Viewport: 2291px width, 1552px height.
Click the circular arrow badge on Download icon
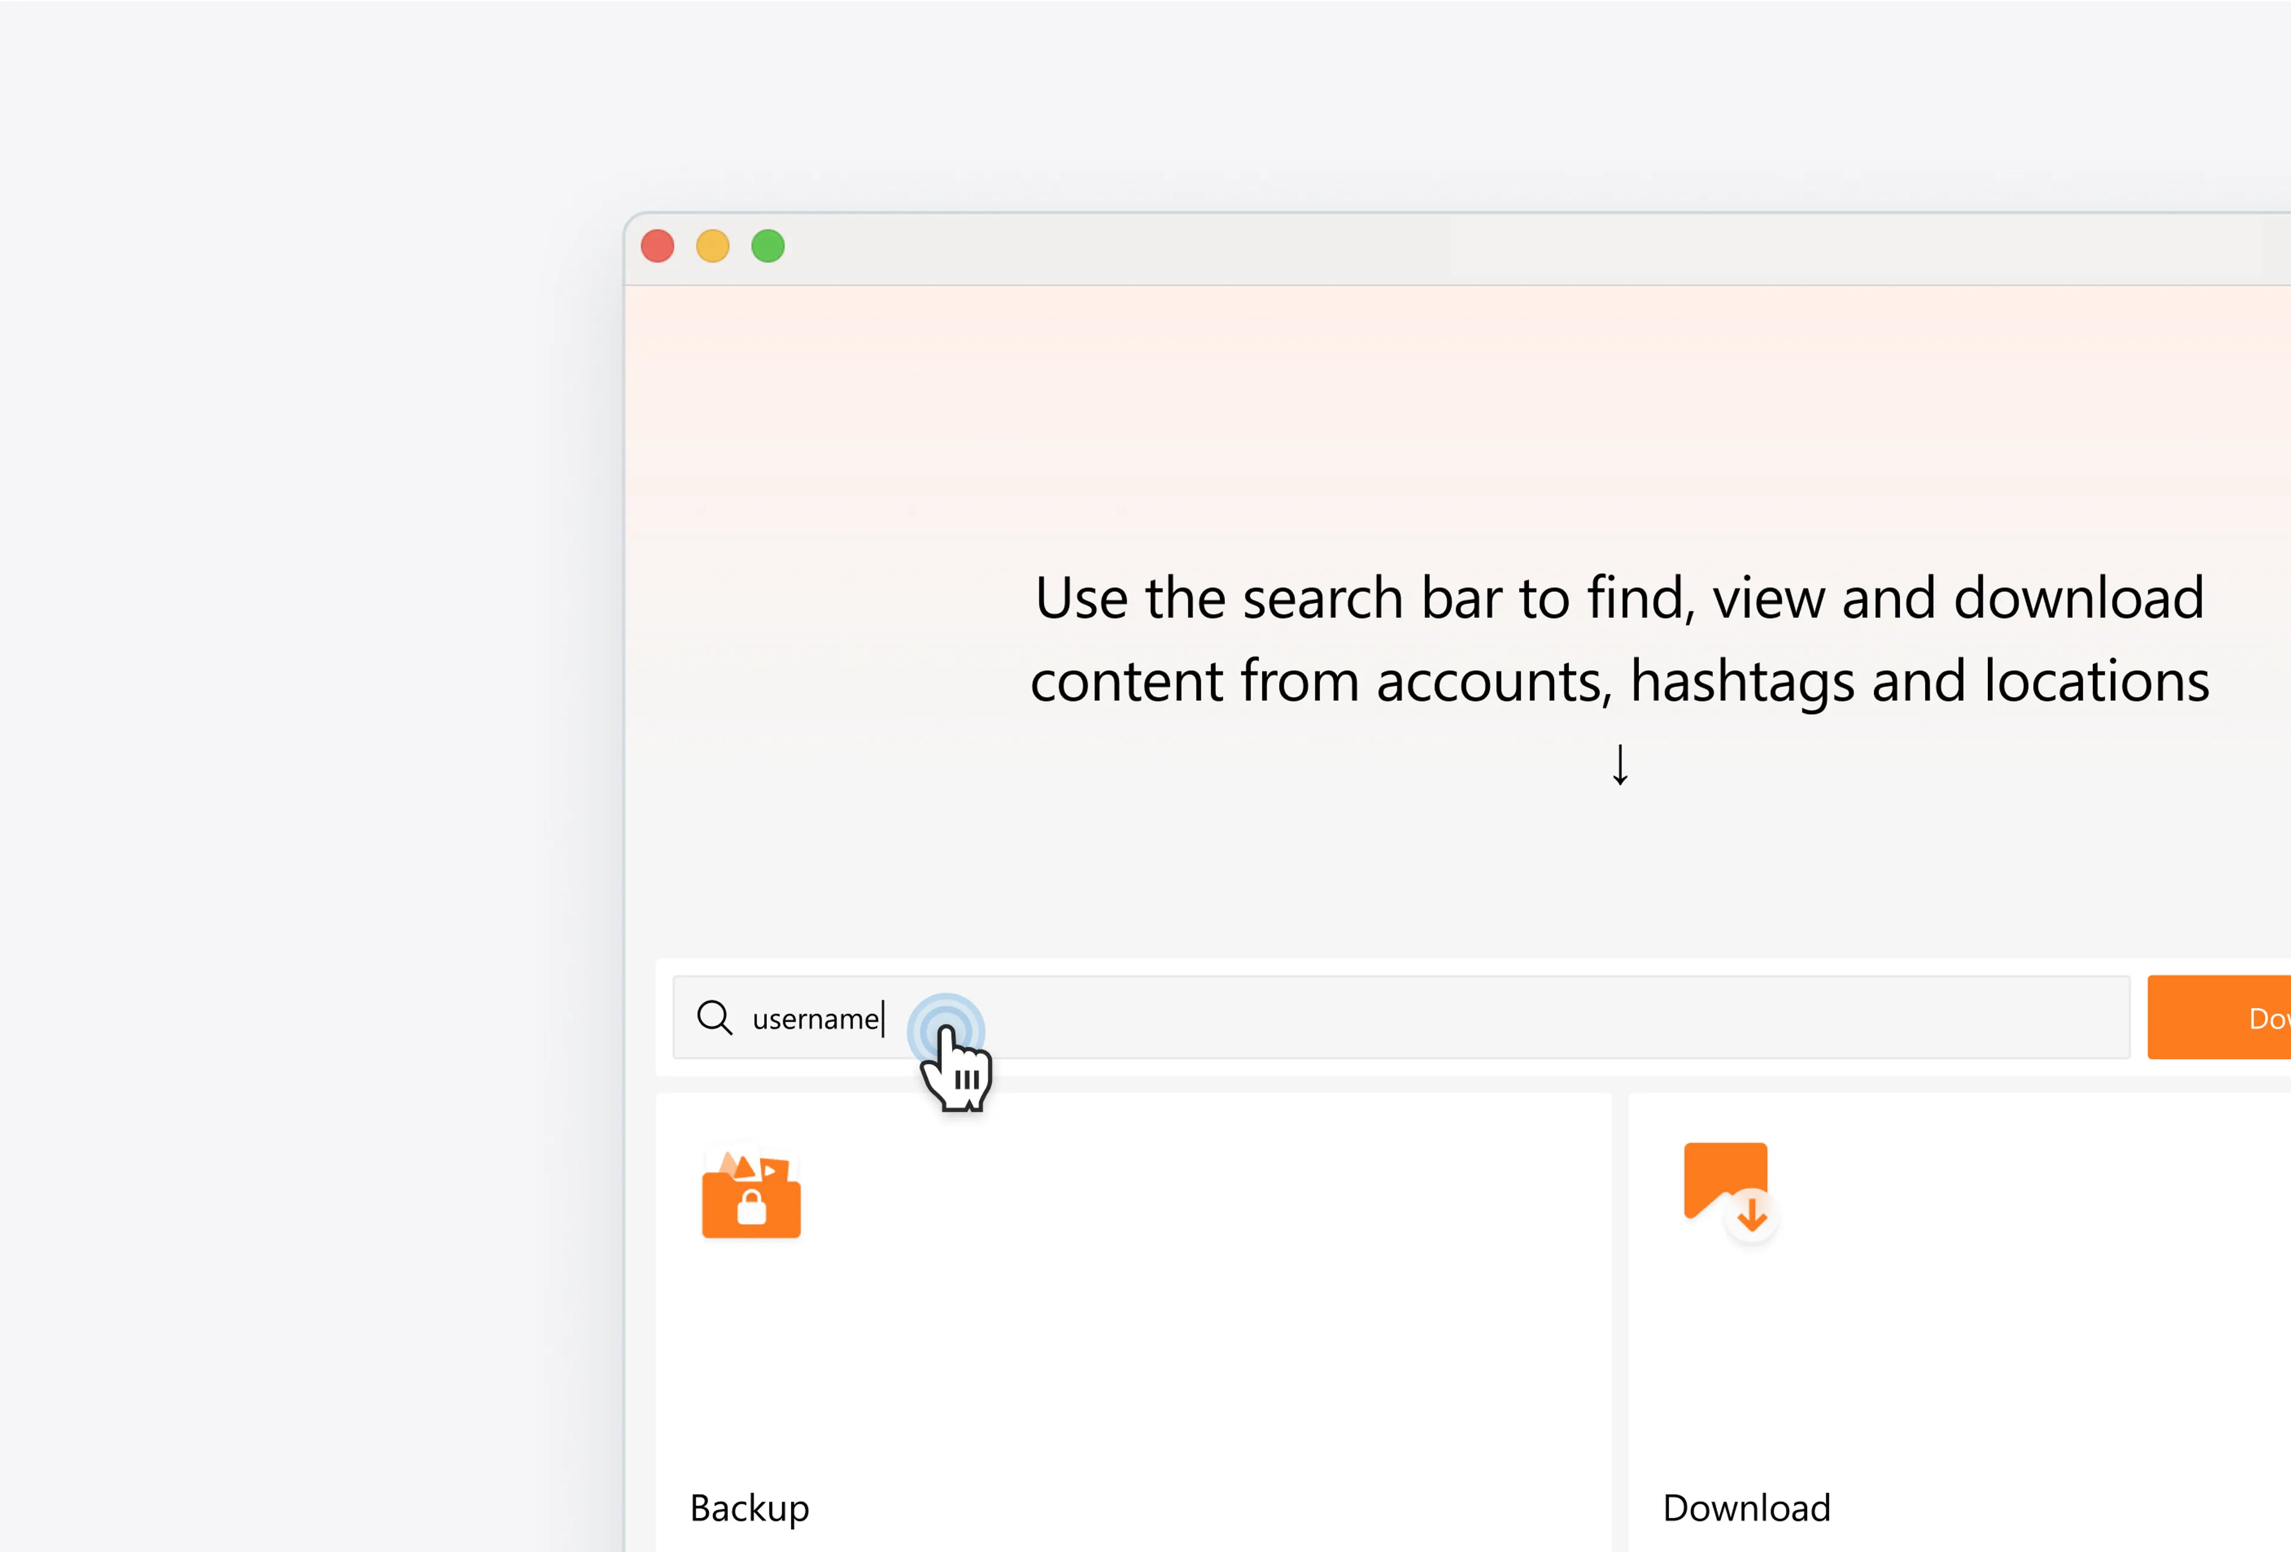coord(1752,1216)
